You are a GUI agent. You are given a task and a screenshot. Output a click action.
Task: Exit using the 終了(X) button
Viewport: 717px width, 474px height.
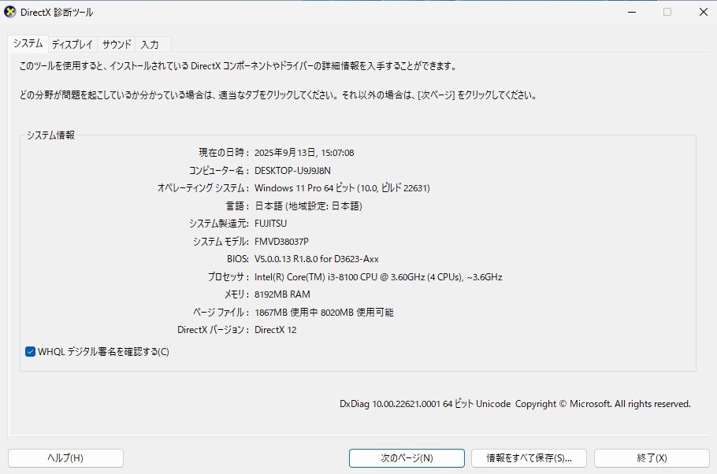652,458
